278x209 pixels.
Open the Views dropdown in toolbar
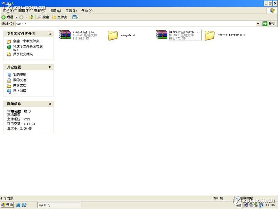75,17
